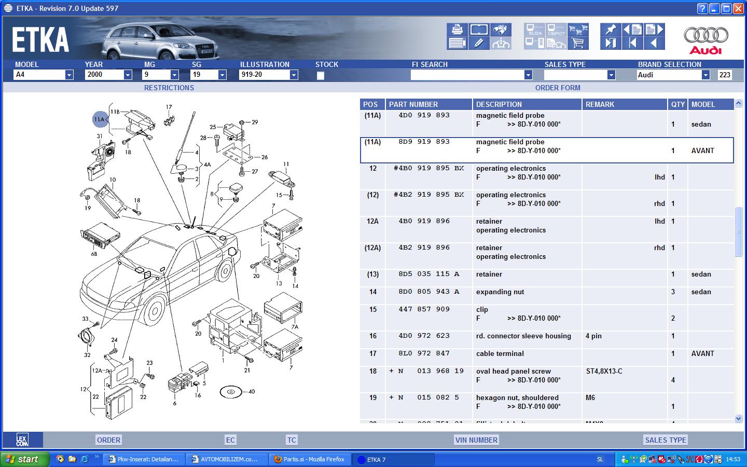
Task: Click the VIN NUMBER button
Action: coord(476,440)
